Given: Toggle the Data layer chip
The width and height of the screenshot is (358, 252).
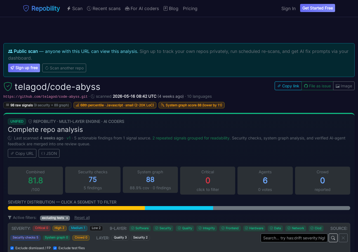Looking at the screenshot, I should [x=275, y=228].
